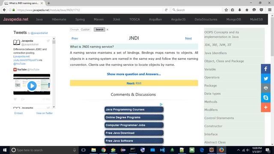Viewport: 274px width, 154px height.
Task: Click the Computer Programmer Jobs ad button
Action: pyautogui.click(x=134, y=125)
